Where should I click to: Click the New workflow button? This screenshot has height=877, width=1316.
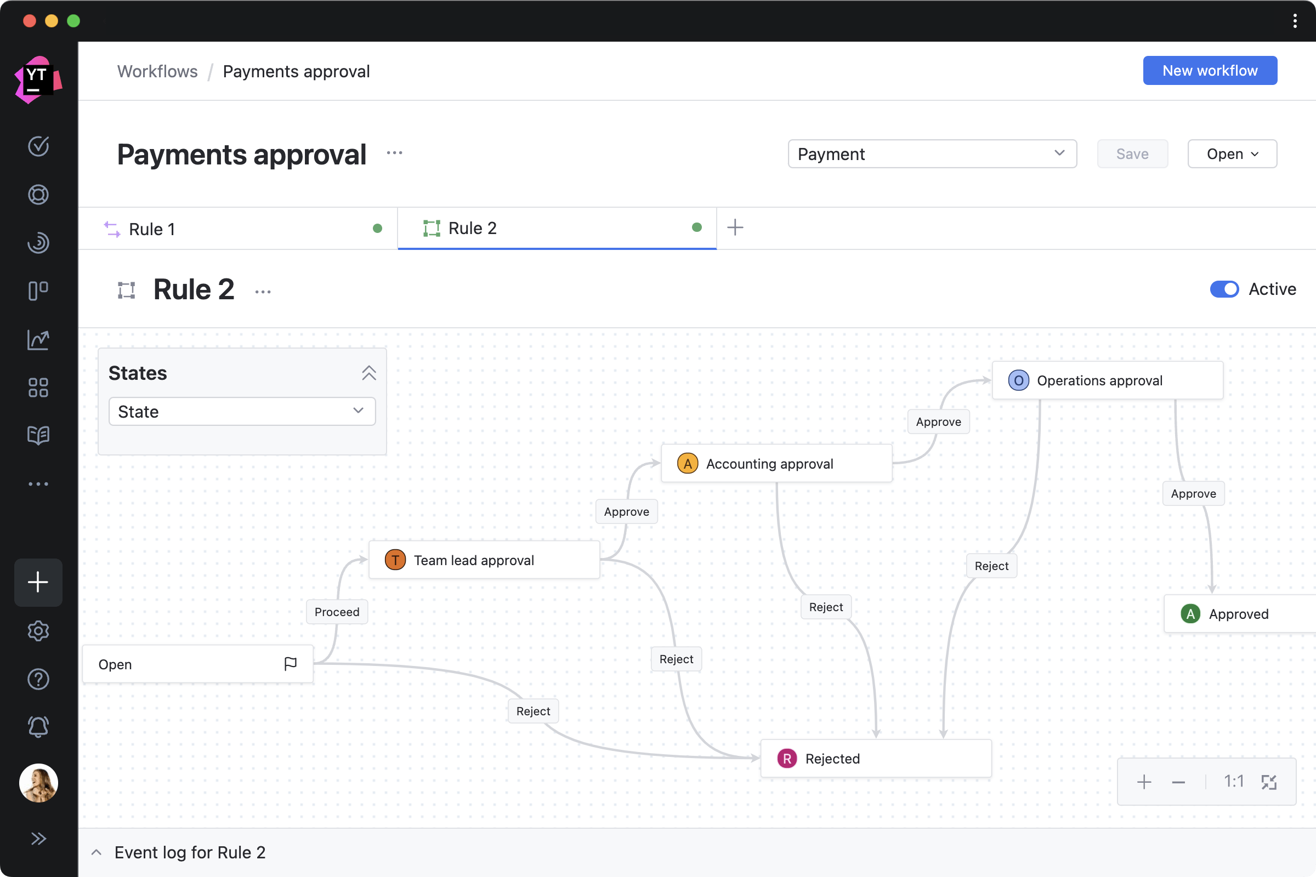(x=1210, y=71)
